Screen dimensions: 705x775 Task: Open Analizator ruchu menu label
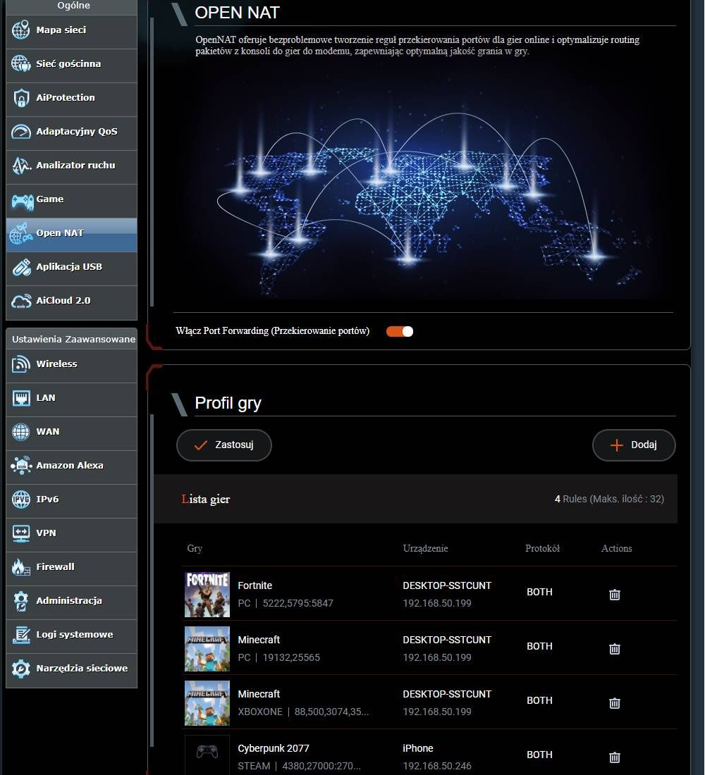point(75,166)
